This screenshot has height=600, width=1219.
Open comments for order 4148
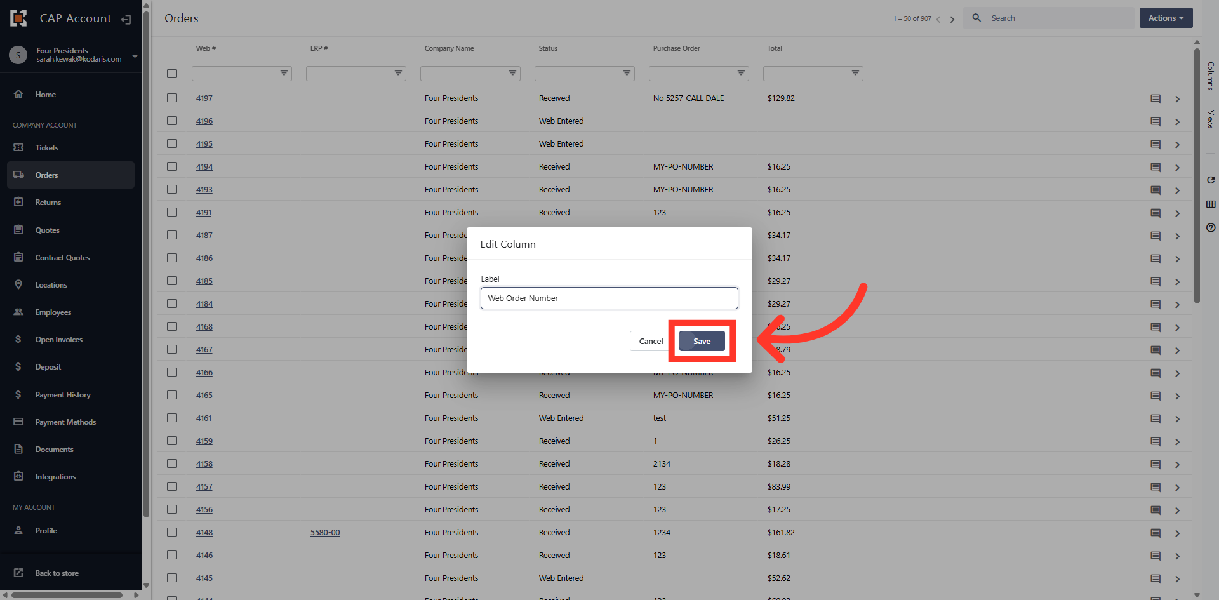1156,533
